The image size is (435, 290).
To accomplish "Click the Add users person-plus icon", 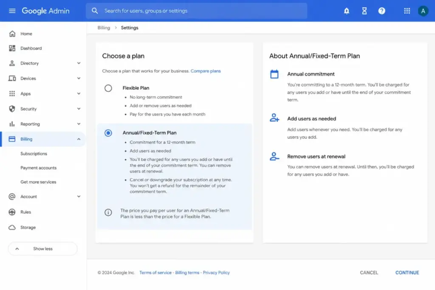I will point(274,118).
